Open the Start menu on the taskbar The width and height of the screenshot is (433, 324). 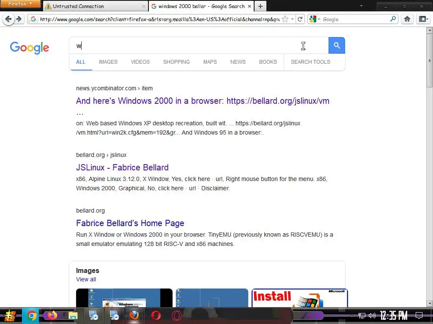[x=10, y=316]
